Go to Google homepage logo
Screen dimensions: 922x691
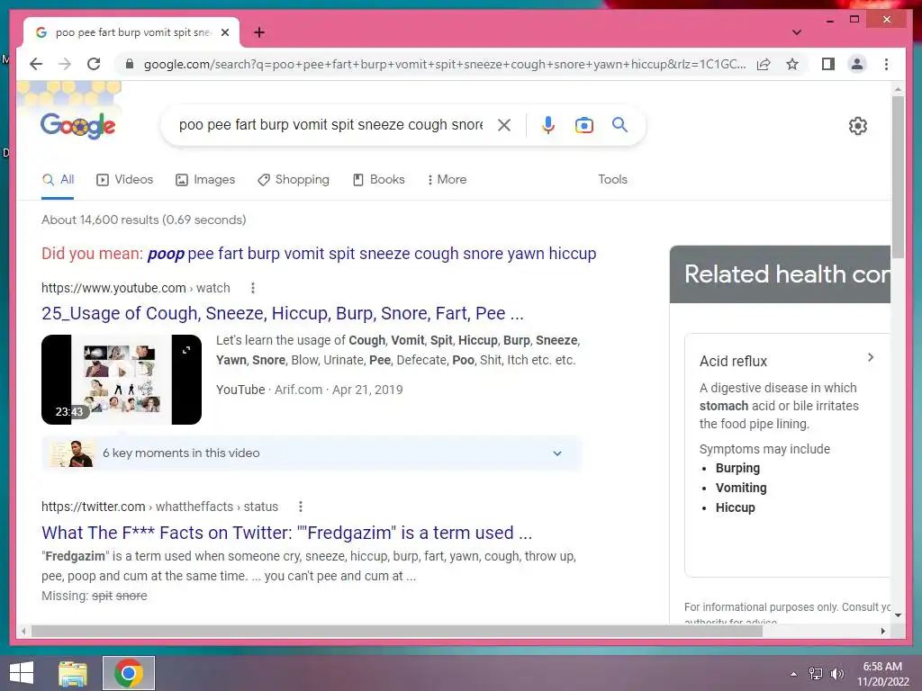(77, 125)
